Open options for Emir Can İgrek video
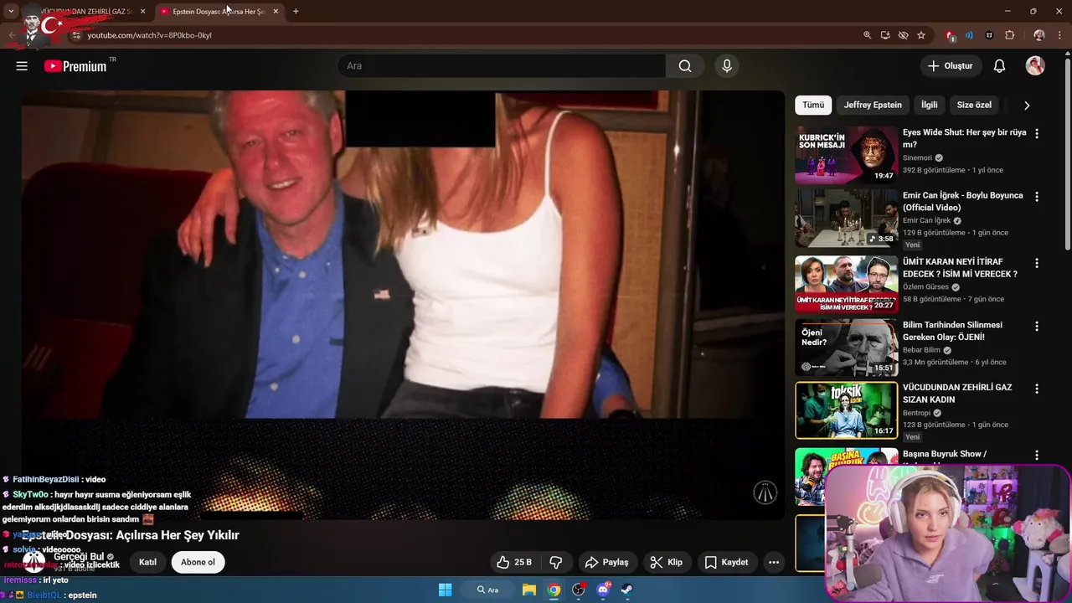Screen dimensions: 1072x603 click(x=1037, y=197)
